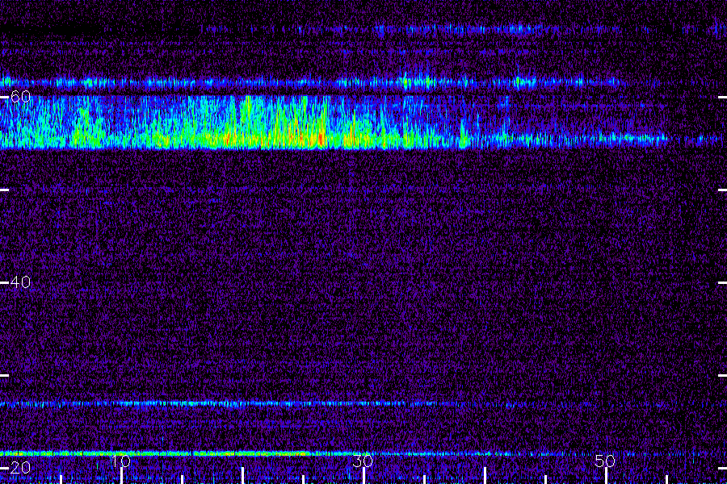Click the 20 label on the vertical axis
The height and width of the screenshot is (484, 727).
[20, 468]
